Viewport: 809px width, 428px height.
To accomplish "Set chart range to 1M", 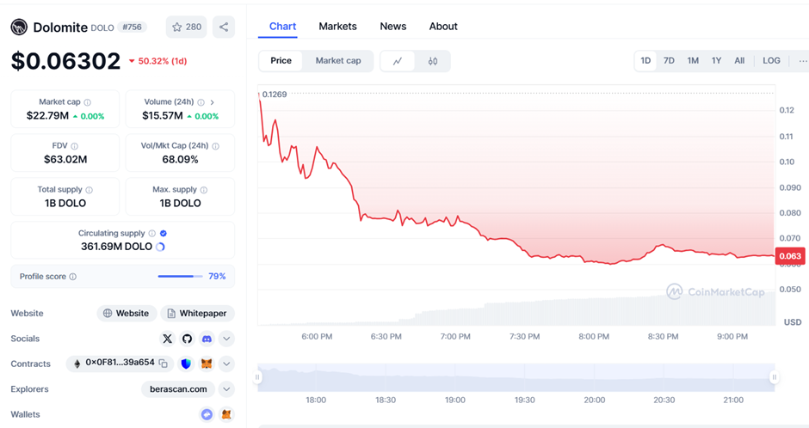I will pos(693,61).
